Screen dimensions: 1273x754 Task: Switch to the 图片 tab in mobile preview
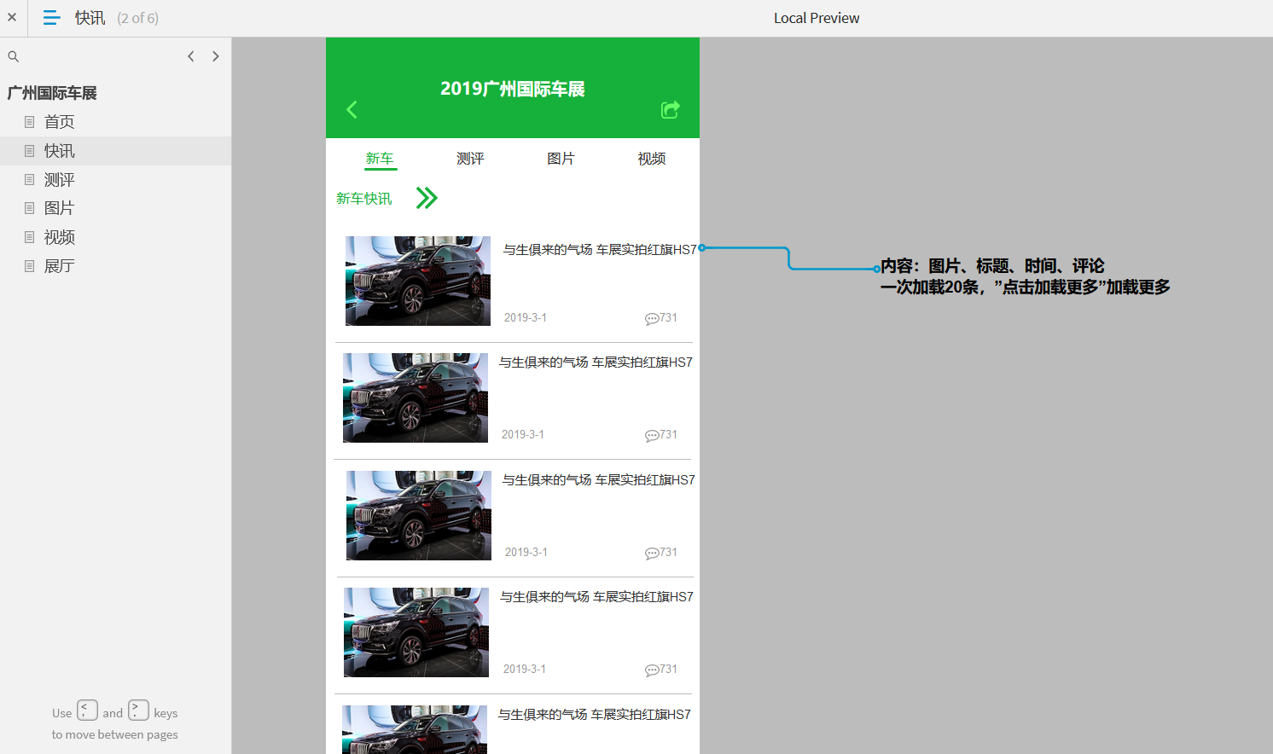[561, 159]
